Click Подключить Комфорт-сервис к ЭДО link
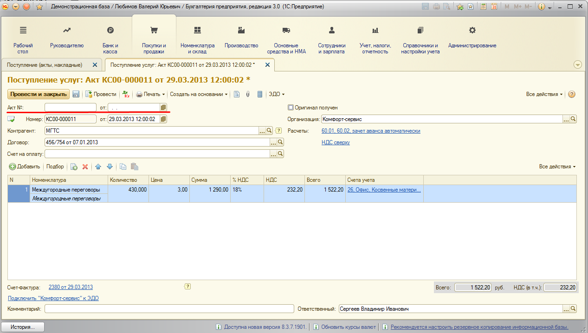This screenshot has width=588, height=333. (53, 298)
